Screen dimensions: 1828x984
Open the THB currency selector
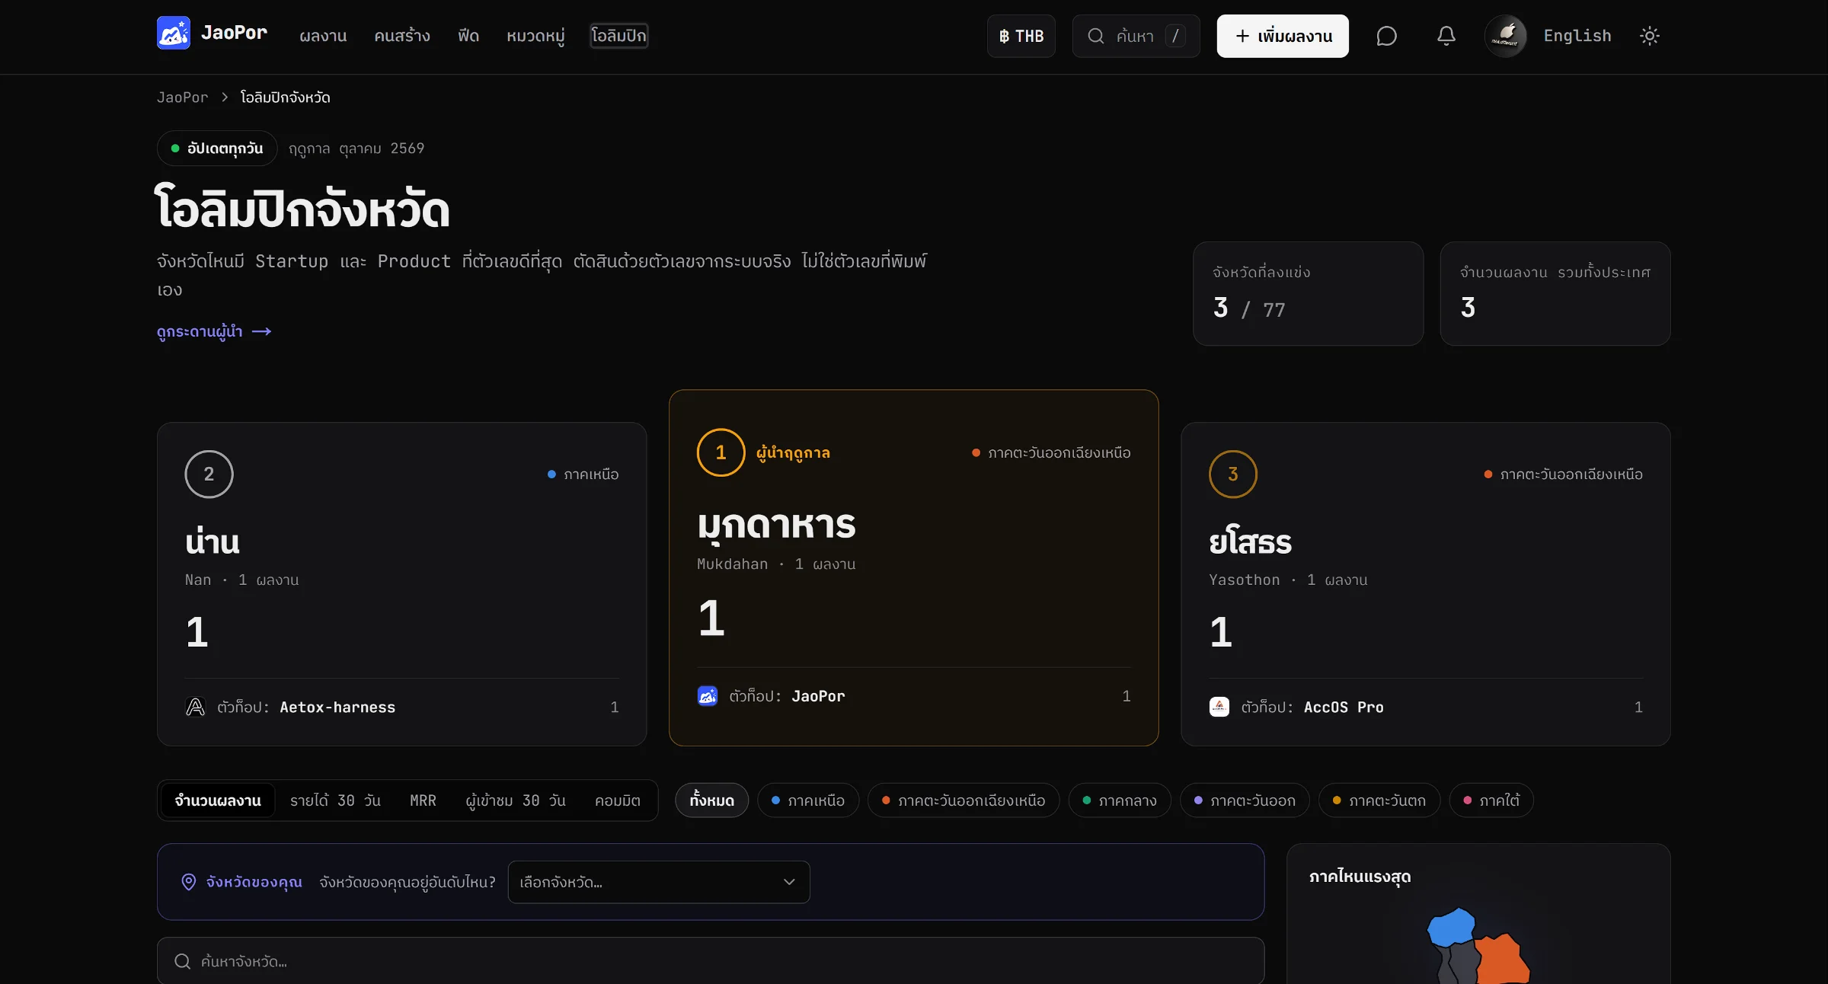(x=1021, y=36)
